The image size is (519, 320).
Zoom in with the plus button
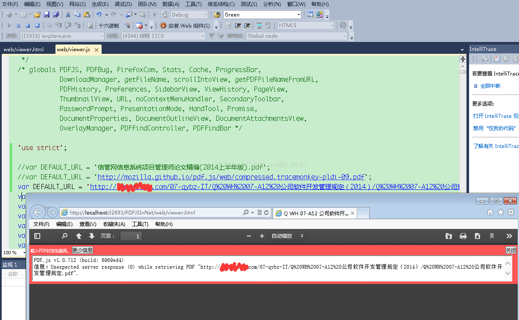click(262, 236)
